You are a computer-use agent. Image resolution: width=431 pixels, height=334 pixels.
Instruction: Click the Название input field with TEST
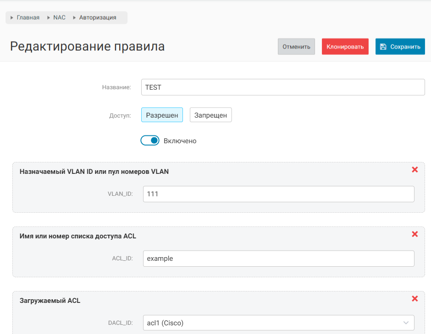[x=283, y=87]
